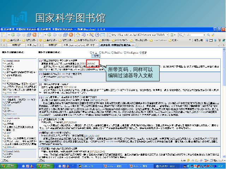Click the Home icon in the browser toolbar

coord(78,35)
